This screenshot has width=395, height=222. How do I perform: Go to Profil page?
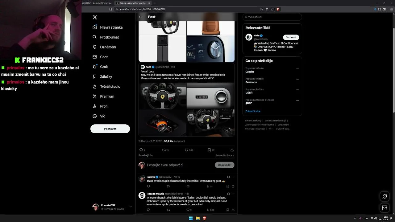(x=100, y=106)
